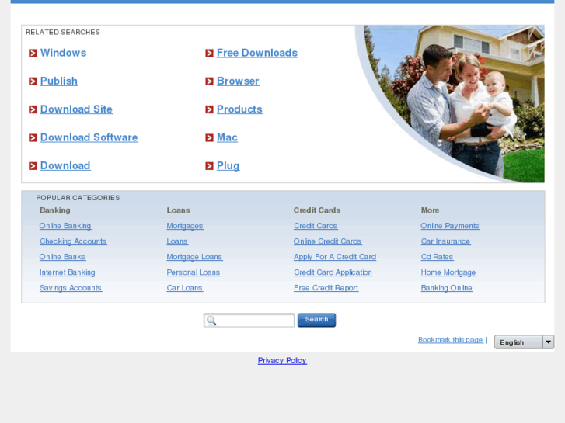Click the red arrow icon beside Windows
Screen dimensions: 565x423
pyautogui.click(x=33, y=54)
